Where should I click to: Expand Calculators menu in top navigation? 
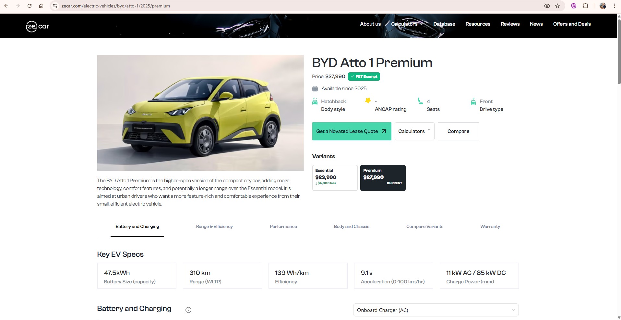[407, 24]
